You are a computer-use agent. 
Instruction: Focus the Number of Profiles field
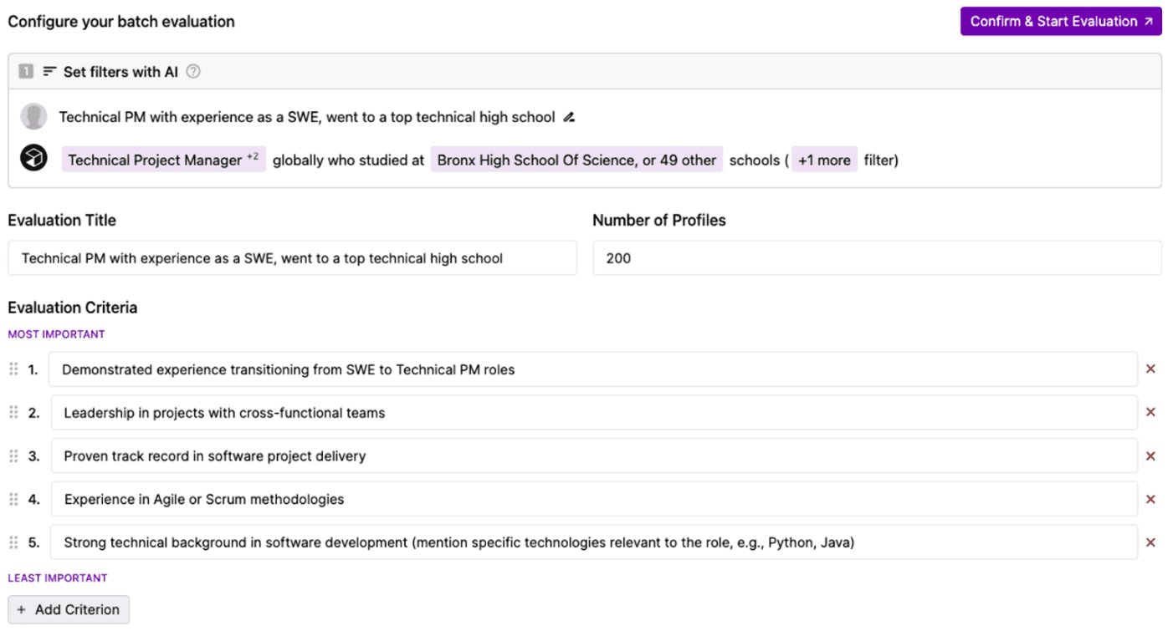click(876, 258)
